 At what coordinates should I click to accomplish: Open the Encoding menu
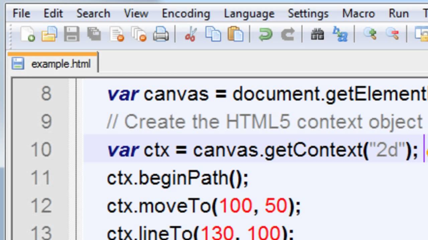click(186, 13)
